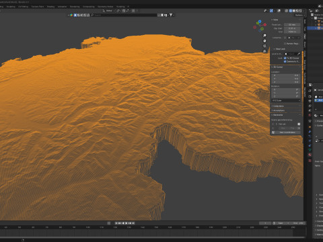Screen dimensions: 323x242
Task: Open the Tool tab in the viewport sidebar
Action: 305,29
